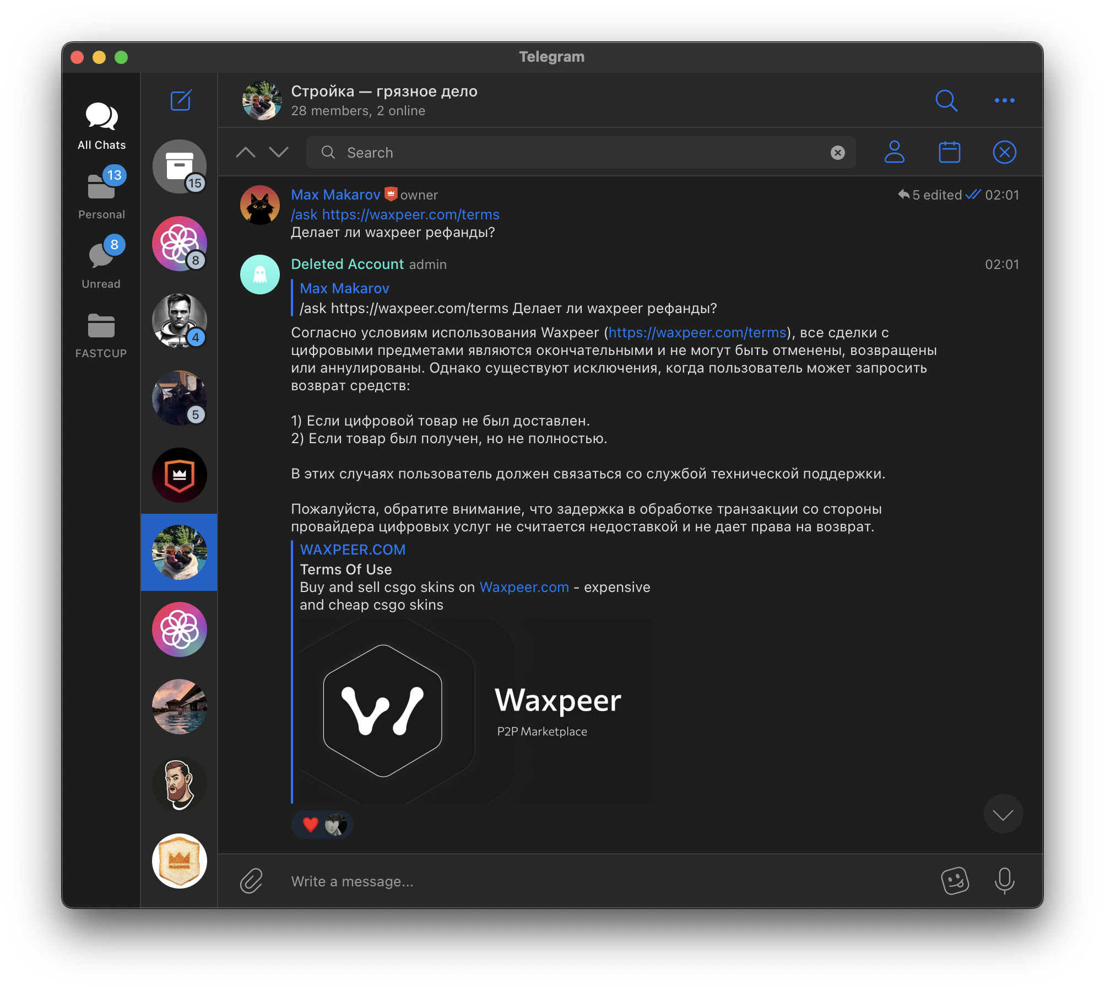Open the sticker and emoji panel icon
The height and width of the screenshot is (990, 1105).
coord(955,881)
